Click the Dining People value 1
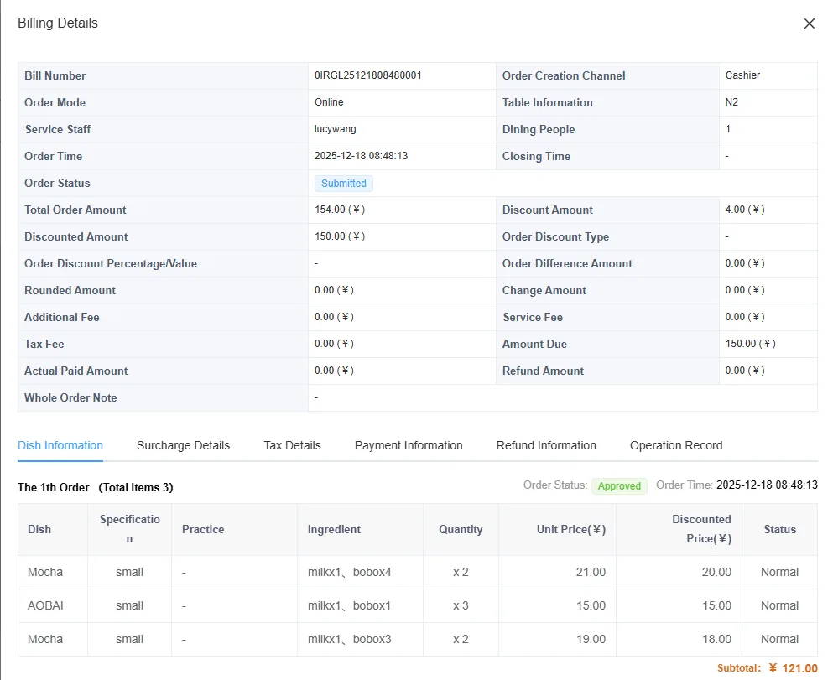This screenshot has width=833, height=680. pos(728,129)
